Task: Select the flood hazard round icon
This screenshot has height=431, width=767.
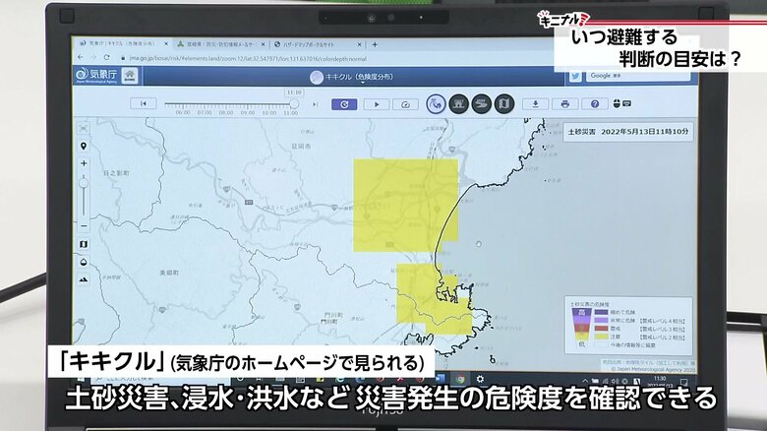Action: pyautogui.click(x=481, y=104)
